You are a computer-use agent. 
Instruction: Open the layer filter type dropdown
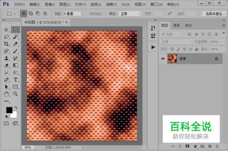point(172,34)
